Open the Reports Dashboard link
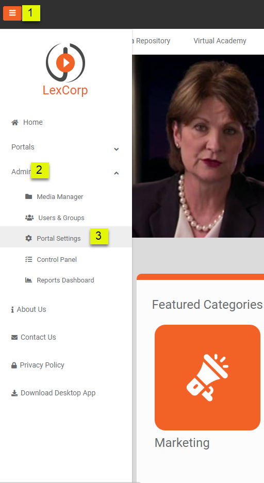 point(65,280)
